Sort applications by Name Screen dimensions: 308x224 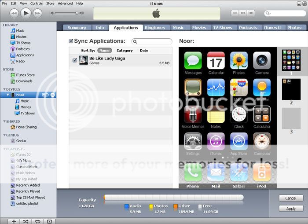[x=104, y=51]
